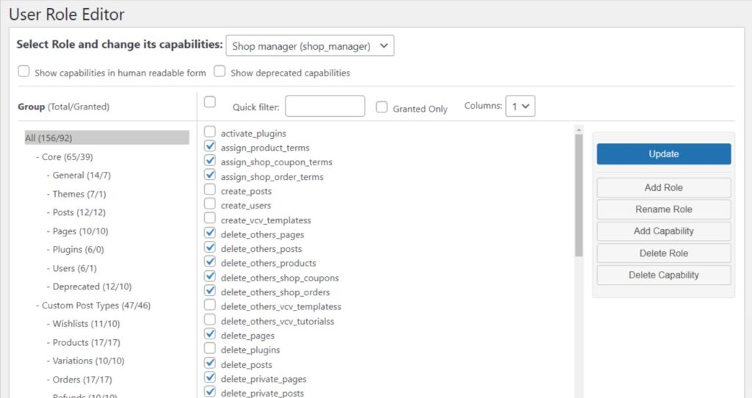Uncheck delete_others_shop_coupons capability

(x=210, y=277)
